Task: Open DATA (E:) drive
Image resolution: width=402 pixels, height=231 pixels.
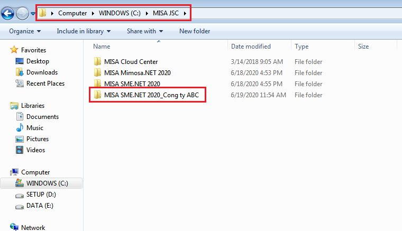Action: 40,206
